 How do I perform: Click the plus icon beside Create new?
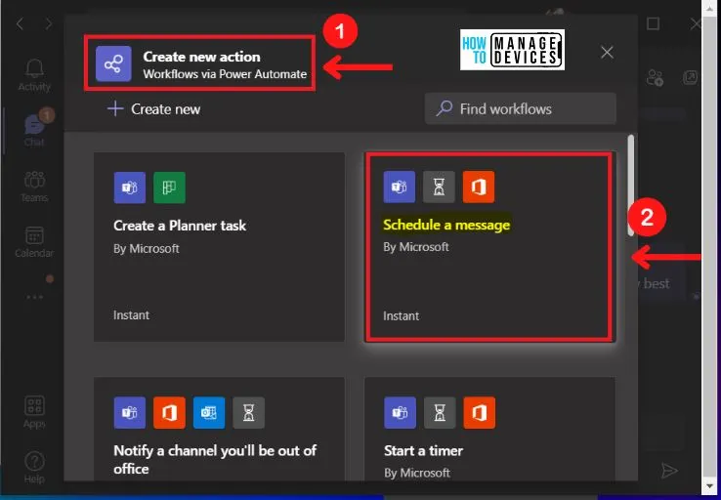115,109
